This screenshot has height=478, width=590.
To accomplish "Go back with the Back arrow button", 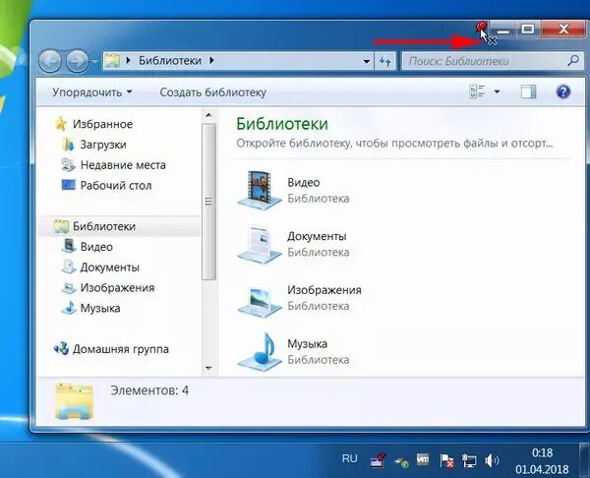I will 50,61.
